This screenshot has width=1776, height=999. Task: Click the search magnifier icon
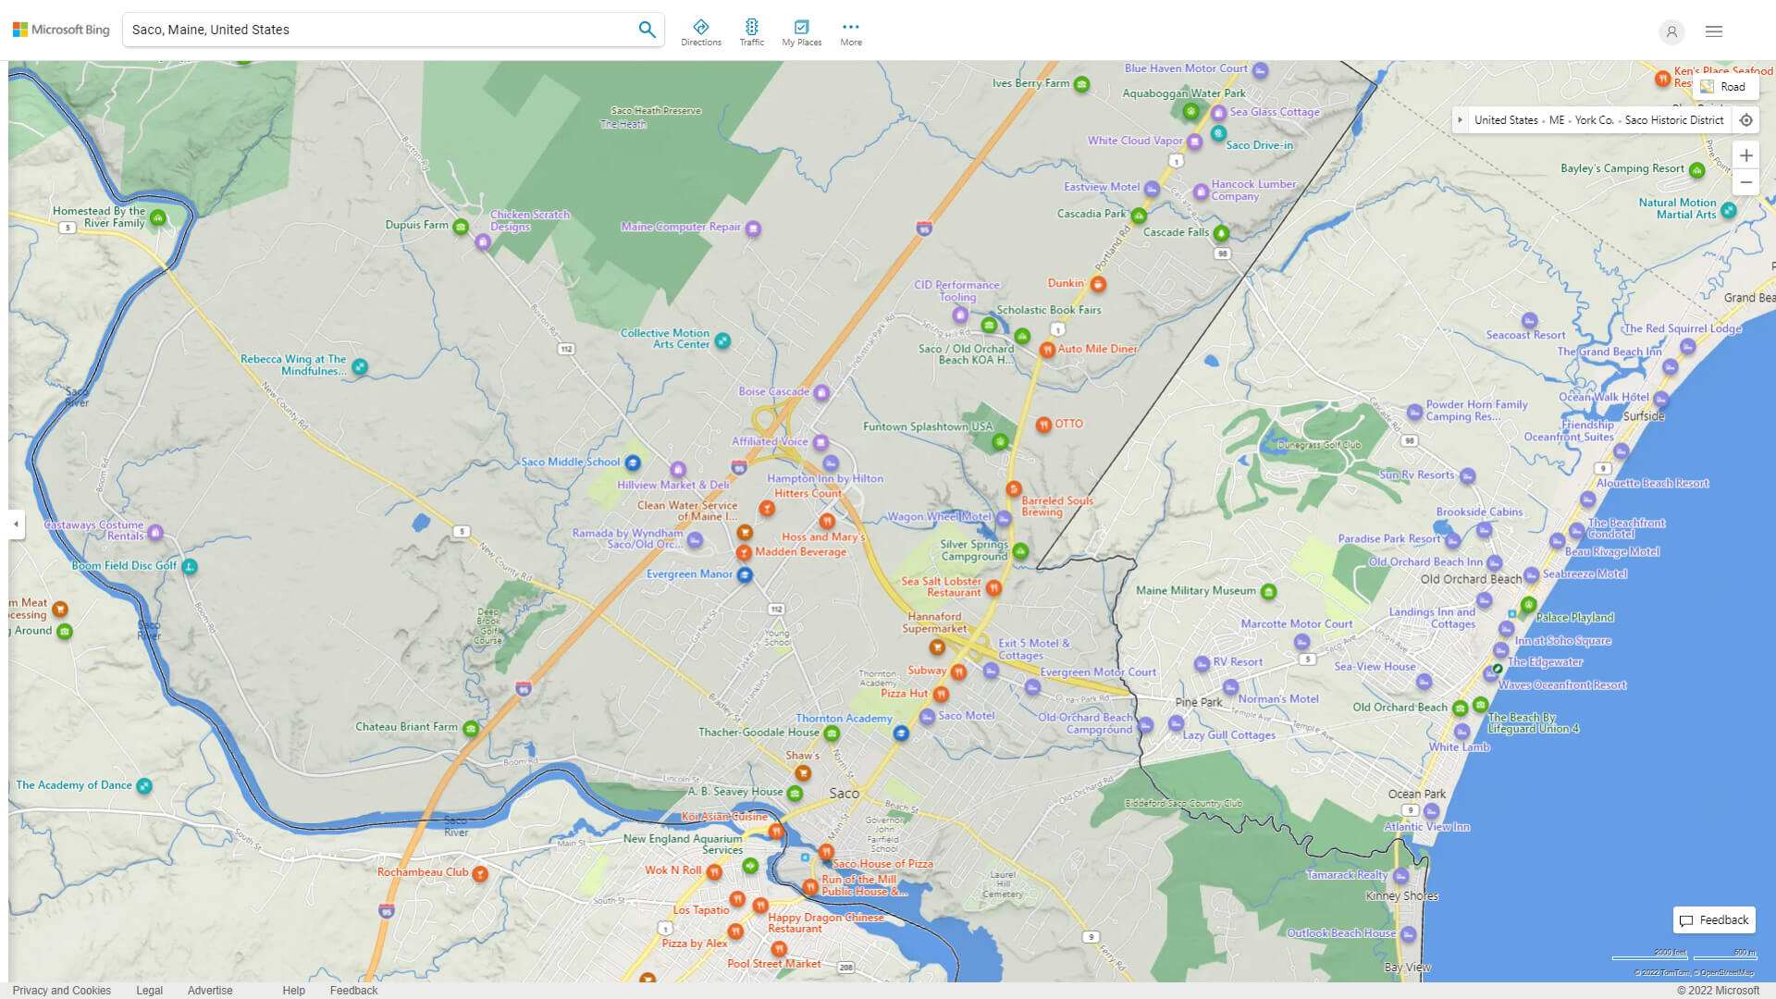(x=647, y=29)
